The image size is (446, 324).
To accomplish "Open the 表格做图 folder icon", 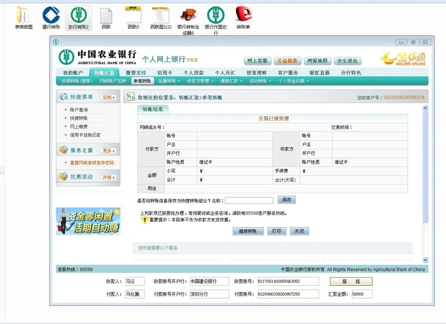I will [24, 18].
